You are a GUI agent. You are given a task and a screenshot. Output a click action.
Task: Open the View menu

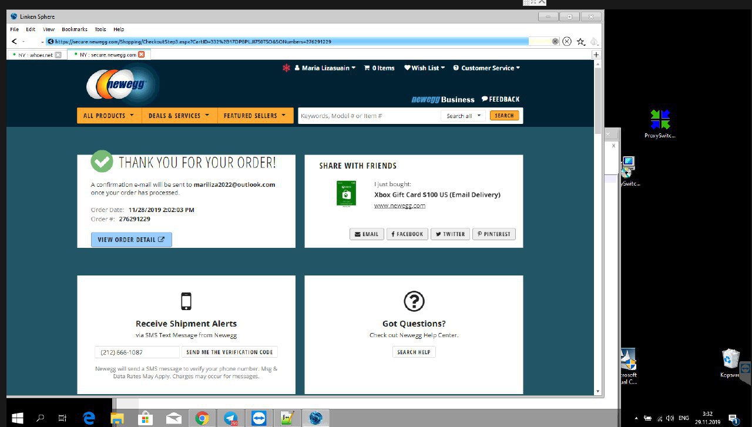[x=49, y=29]
